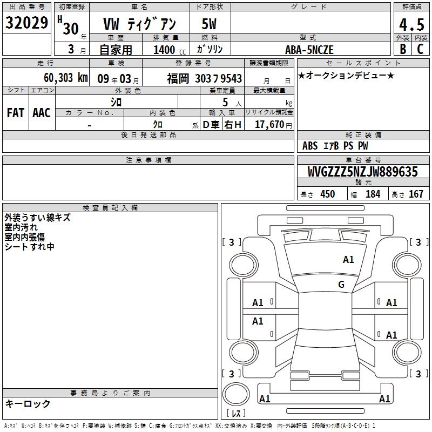Click the door shape value 5W
This screenshot has width=432, height=432.
click(x=209, y=24)
